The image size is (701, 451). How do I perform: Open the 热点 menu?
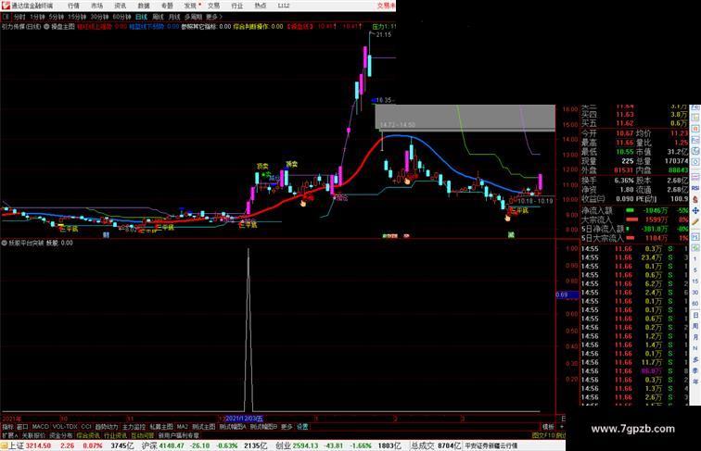[261, 6]
